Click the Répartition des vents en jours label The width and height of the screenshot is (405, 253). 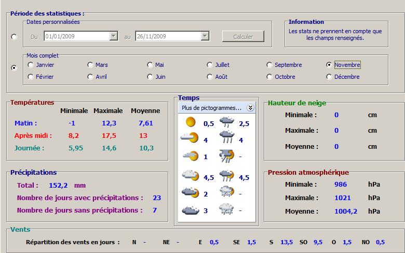[x=73, y=243]
